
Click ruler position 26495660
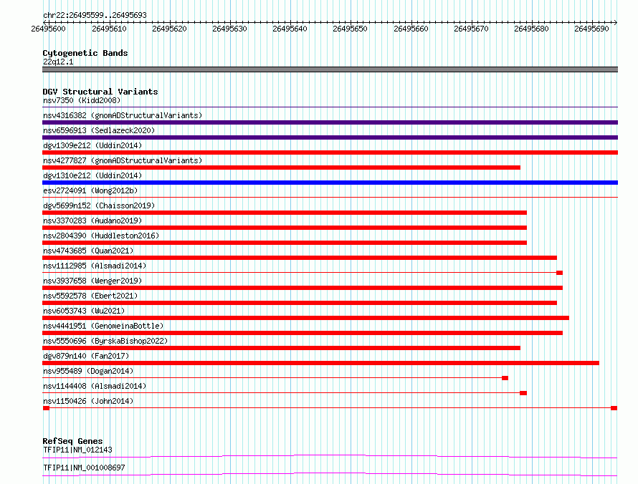411,29
